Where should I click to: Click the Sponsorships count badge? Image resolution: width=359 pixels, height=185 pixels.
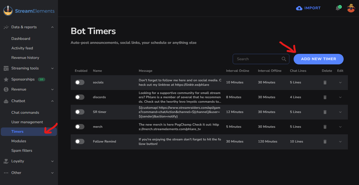pos(41,79)
